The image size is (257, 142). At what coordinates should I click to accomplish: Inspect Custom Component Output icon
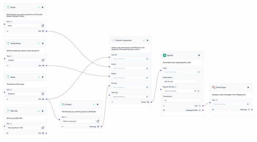tap(148, 102)
